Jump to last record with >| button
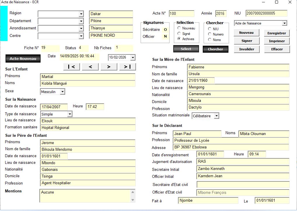The width and height of the screenshot is (297, 211). pos(127,67)
